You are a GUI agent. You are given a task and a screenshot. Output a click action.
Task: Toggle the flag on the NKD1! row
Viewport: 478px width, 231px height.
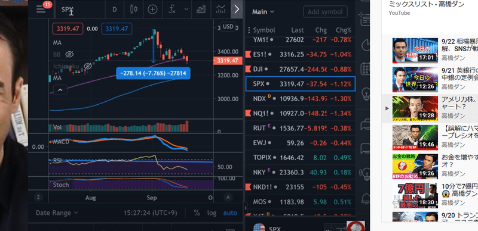coord(248,187)
